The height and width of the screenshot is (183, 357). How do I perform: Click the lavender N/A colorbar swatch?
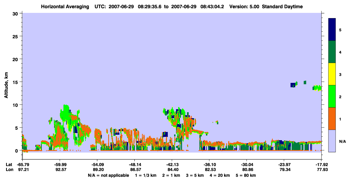332,141
